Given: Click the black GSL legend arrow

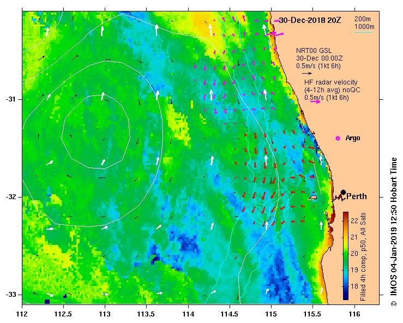Looking at the screenshot, I should coord(307,73).
